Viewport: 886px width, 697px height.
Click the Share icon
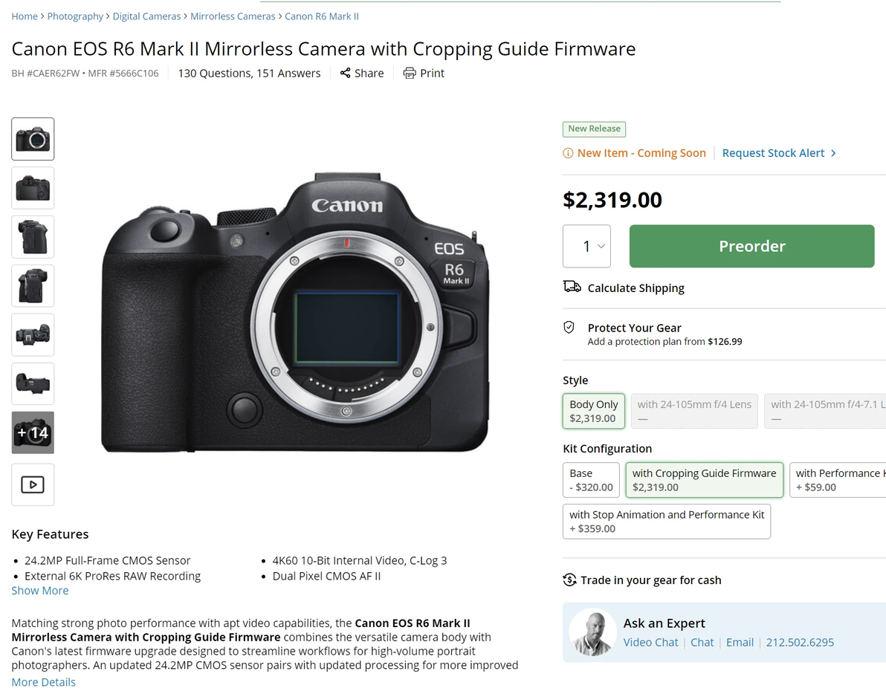(x=345, y=73)
